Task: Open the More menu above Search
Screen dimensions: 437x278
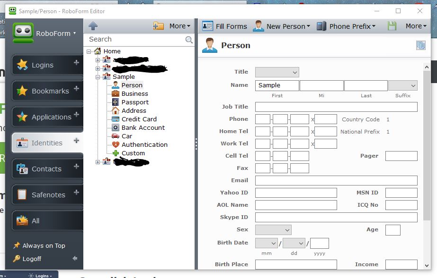Action: [180, 26]
